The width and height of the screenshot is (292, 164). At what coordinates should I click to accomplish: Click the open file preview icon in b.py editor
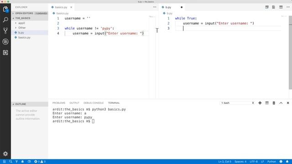274,7
